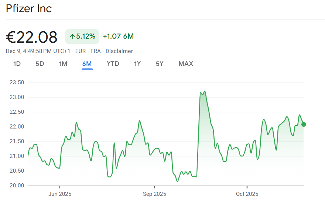Click the 23.50 y-axis label
Viewport: 325px width, 201px height.
click(17, 82)
